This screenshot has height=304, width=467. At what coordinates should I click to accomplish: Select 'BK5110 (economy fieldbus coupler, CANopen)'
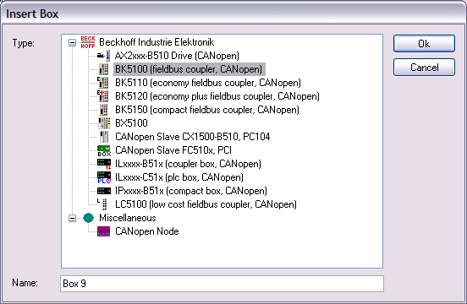[208, 83]
